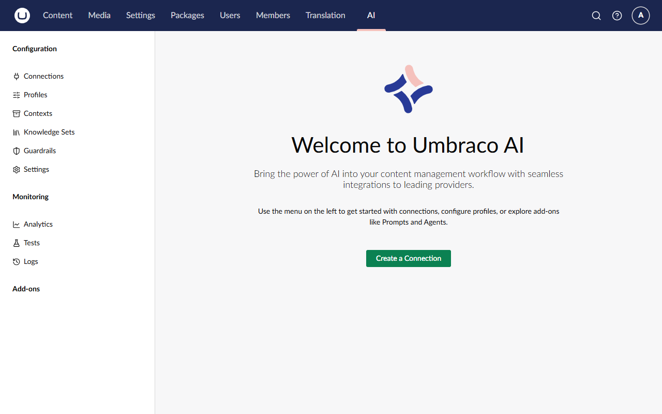Click the Create a Connection button
The width and height of the screenshot is (662, 414).
(x=409, y=258)
